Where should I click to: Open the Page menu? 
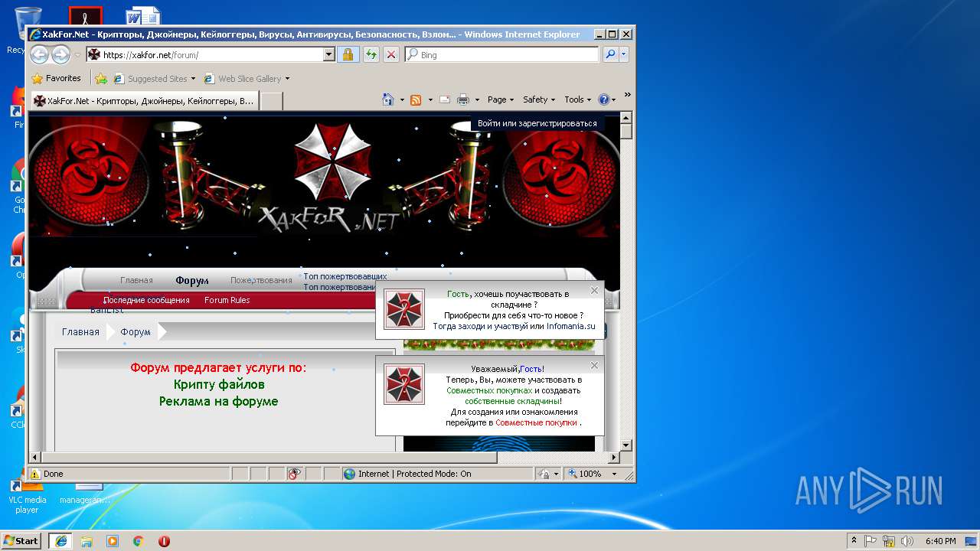coord(500,99)
